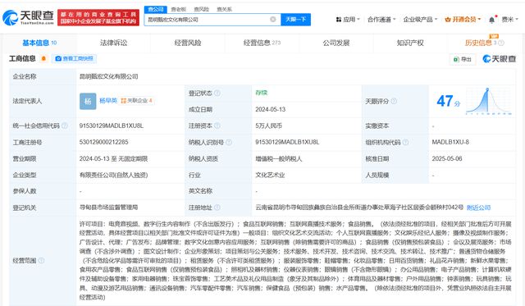Screen dimensions: 525x306
Task: Click the Tianyancha logo icon
Action: [10, 17]
